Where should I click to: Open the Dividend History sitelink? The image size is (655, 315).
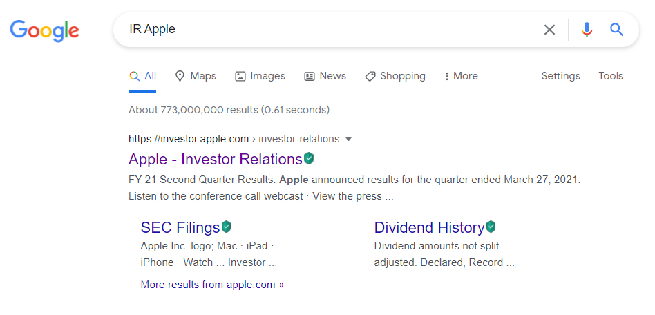[x=430, y=227]
